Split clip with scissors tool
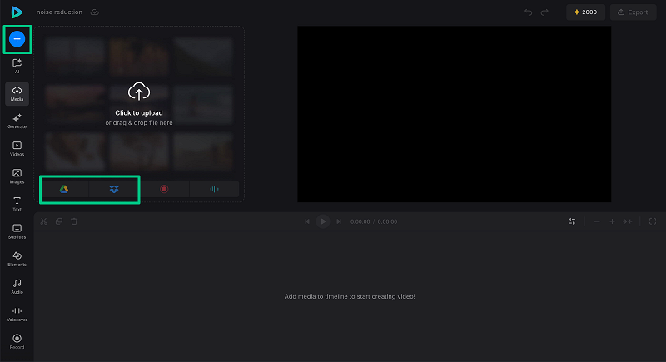 [44, 221]
